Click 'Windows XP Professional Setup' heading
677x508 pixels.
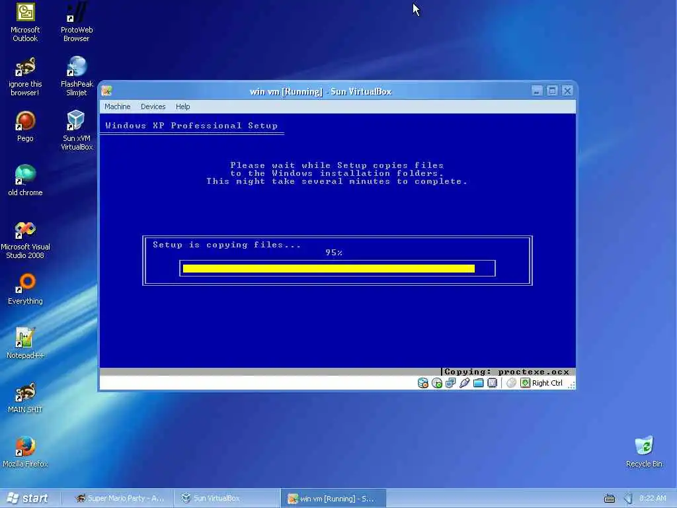coord(191,126)
